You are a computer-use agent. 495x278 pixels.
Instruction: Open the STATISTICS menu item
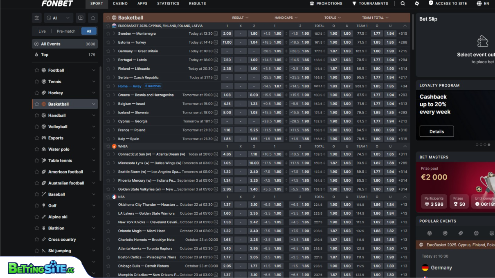click(168, 3)
